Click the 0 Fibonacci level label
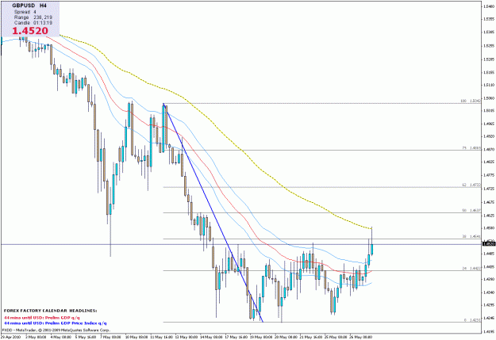496x340 pixels. click(473, 320)
